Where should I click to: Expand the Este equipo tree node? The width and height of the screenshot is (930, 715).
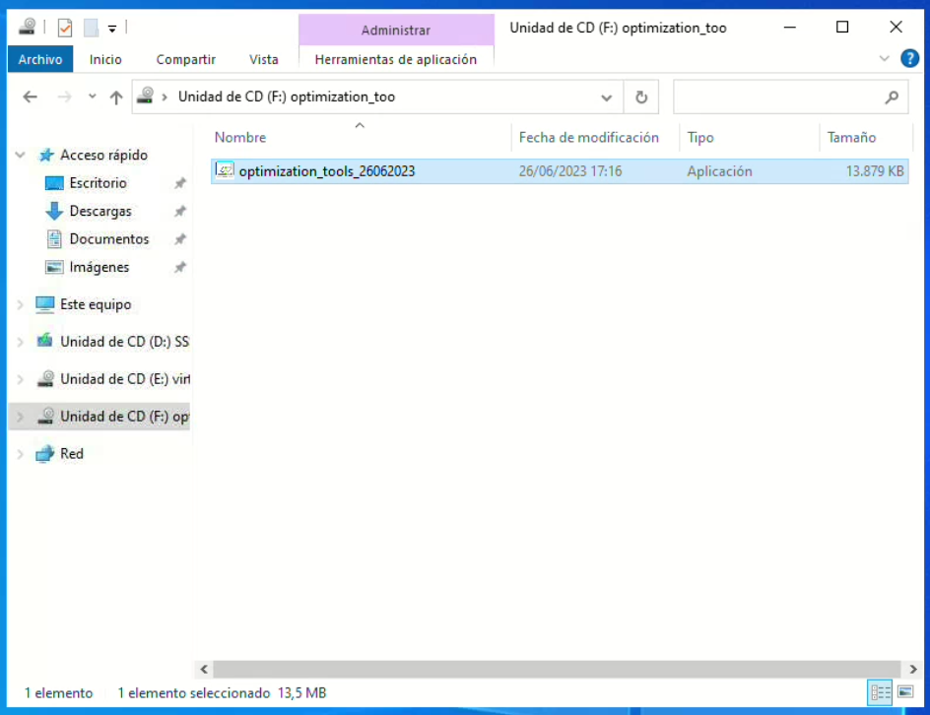click(x=20, y=305)
